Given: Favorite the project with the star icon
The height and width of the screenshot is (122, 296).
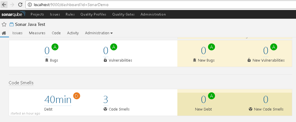Looking at the screenshot, I should [x=4, y=24].
